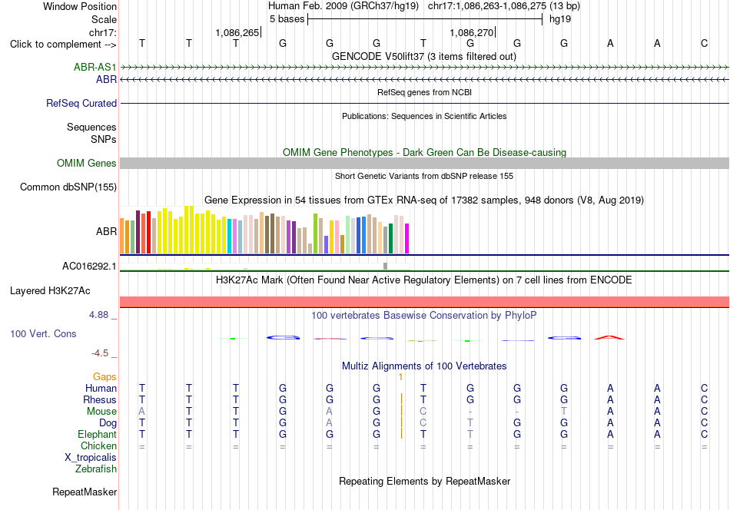730x510 pixels.
Task: Select the orange Gaps row label
Action: (105, 376)
